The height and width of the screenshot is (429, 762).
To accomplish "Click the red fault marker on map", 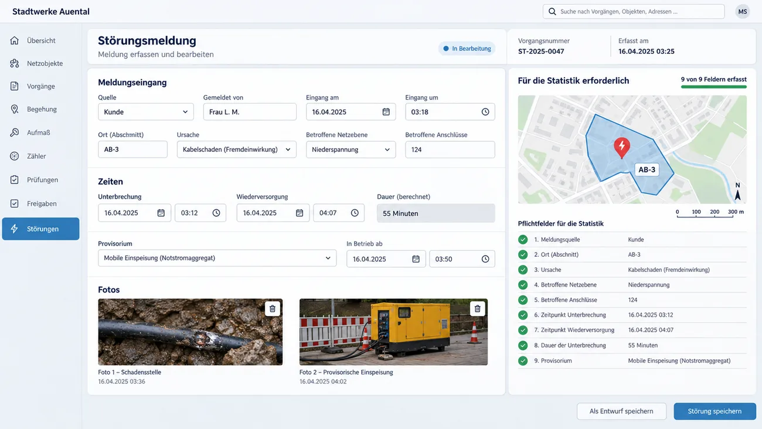I will 621,147.
